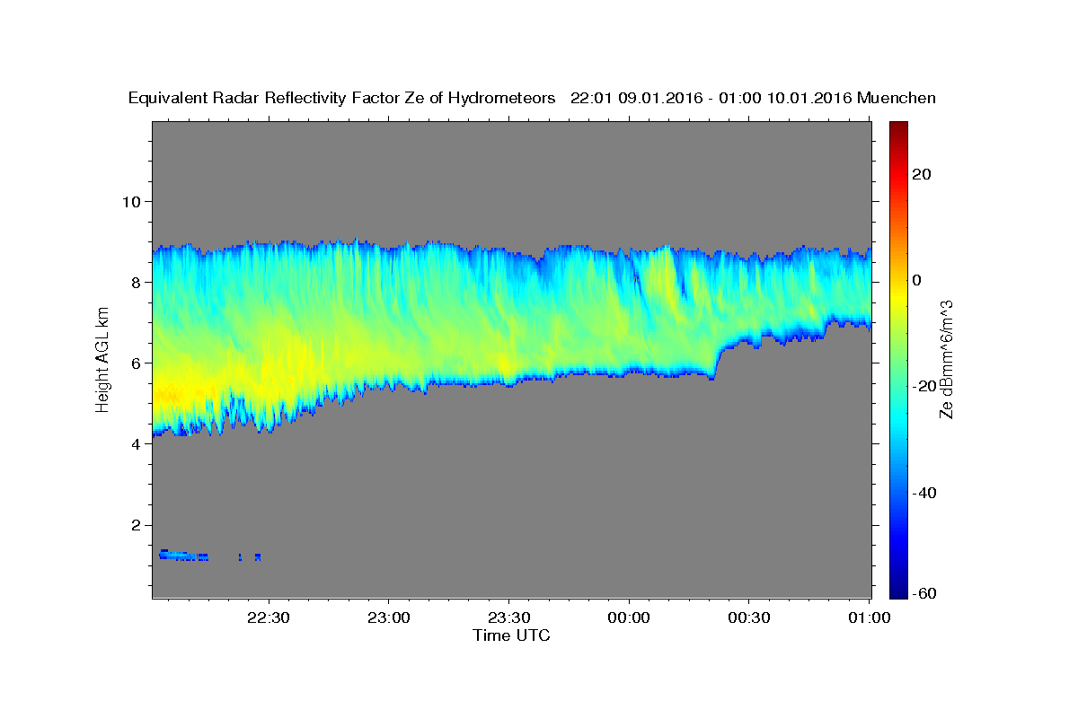
Task: Click the colorbar label -60
Action: pos(925,592)
